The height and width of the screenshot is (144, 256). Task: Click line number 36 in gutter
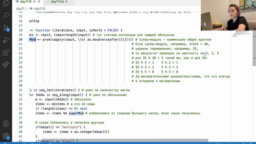pos(20,113)
